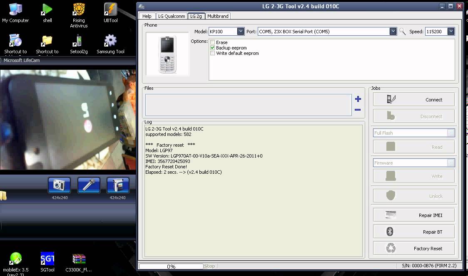Open Setool2g desktop shortcut

point(79,44)
